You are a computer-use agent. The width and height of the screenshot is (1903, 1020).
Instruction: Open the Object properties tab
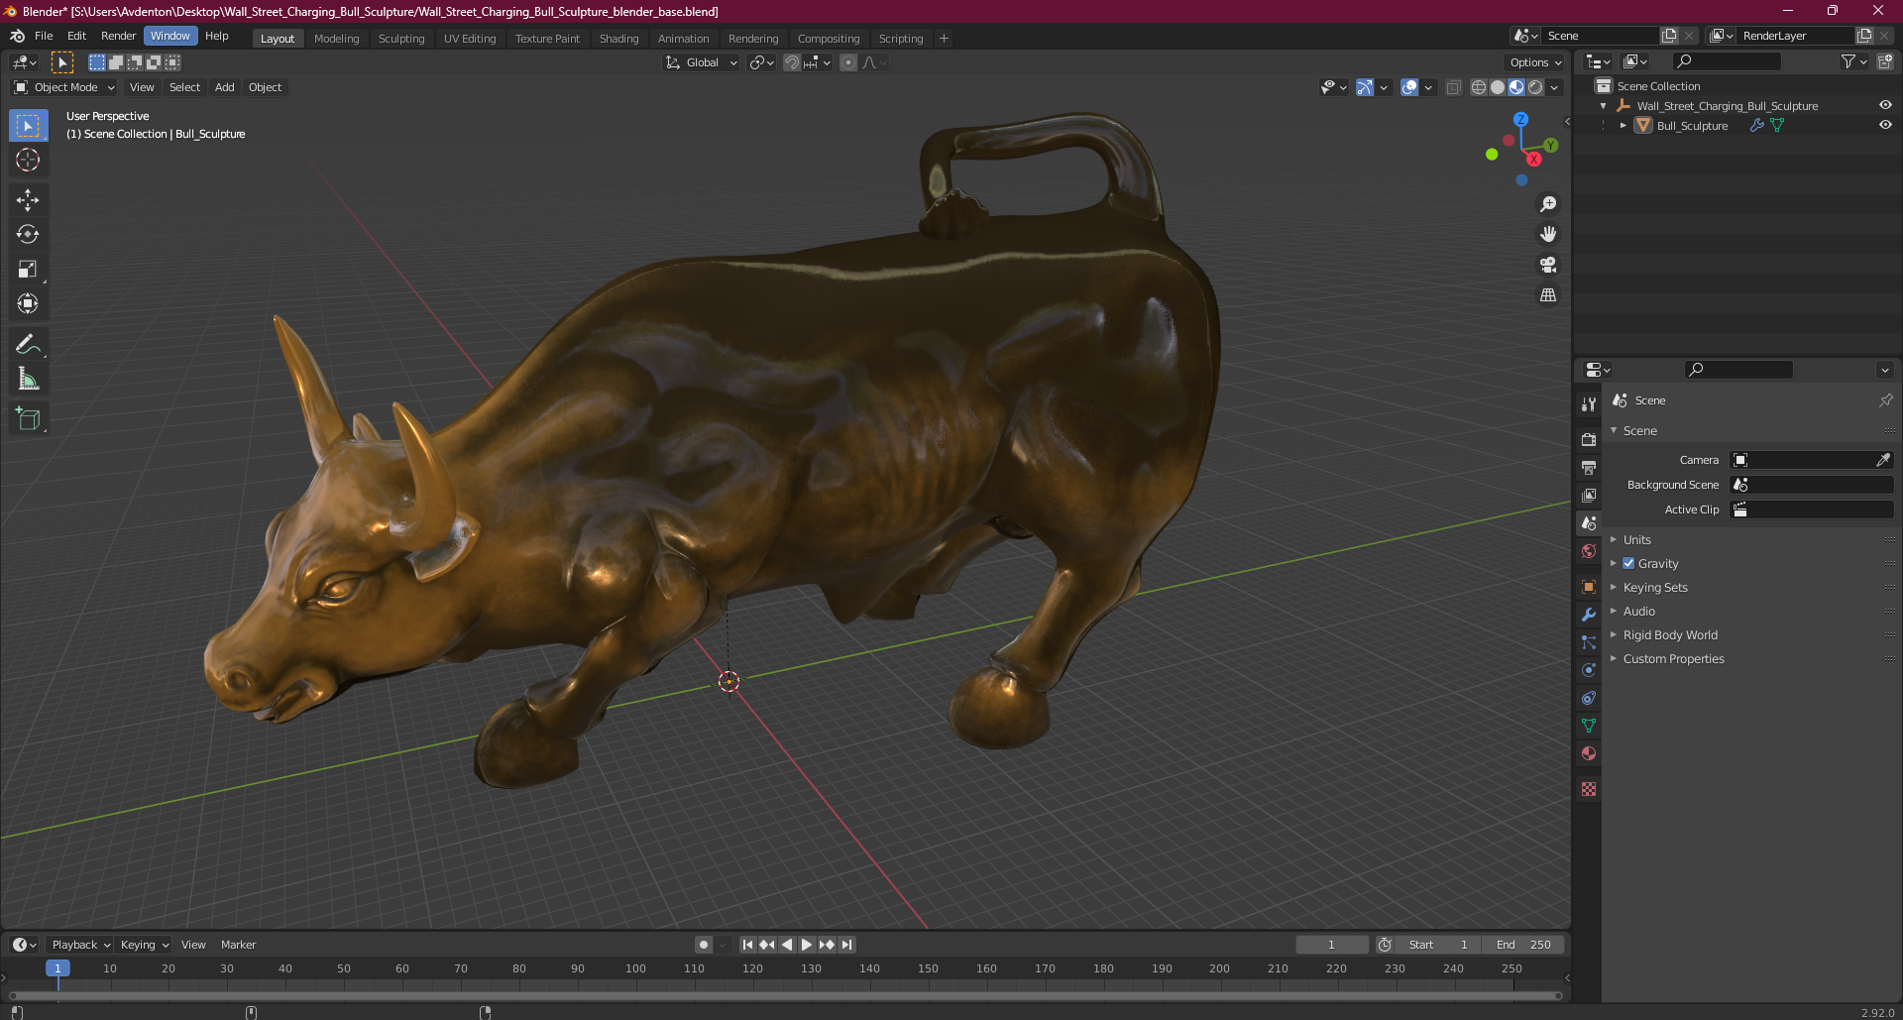point(1589,587)
